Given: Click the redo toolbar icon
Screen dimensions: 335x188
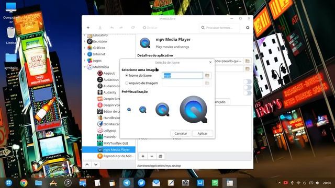Looking at the screenshot, I should pyautogui.click(x=121, y=28).
